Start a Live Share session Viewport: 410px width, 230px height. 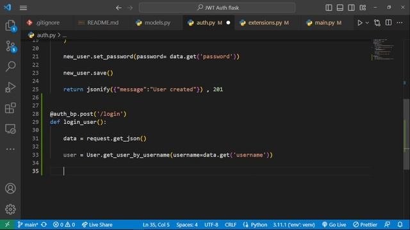[x=97, y=224]
